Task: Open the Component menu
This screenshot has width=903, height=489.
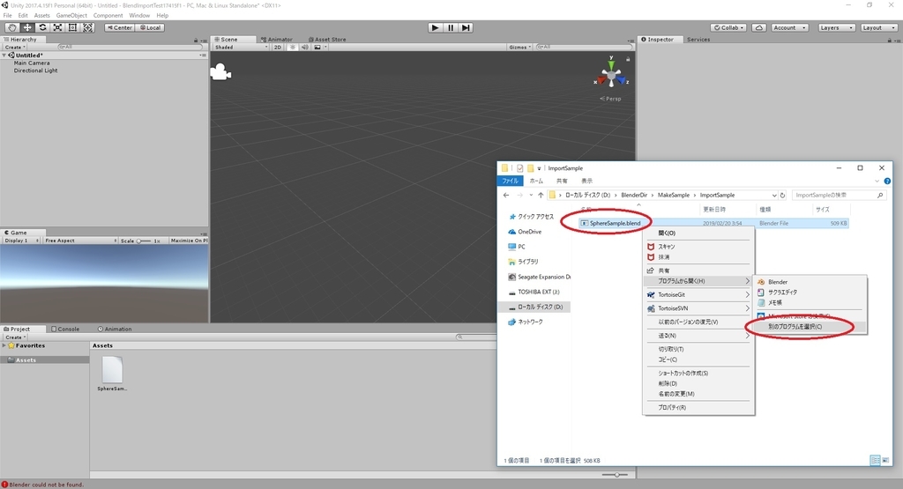Action: [x=108, y=16]
